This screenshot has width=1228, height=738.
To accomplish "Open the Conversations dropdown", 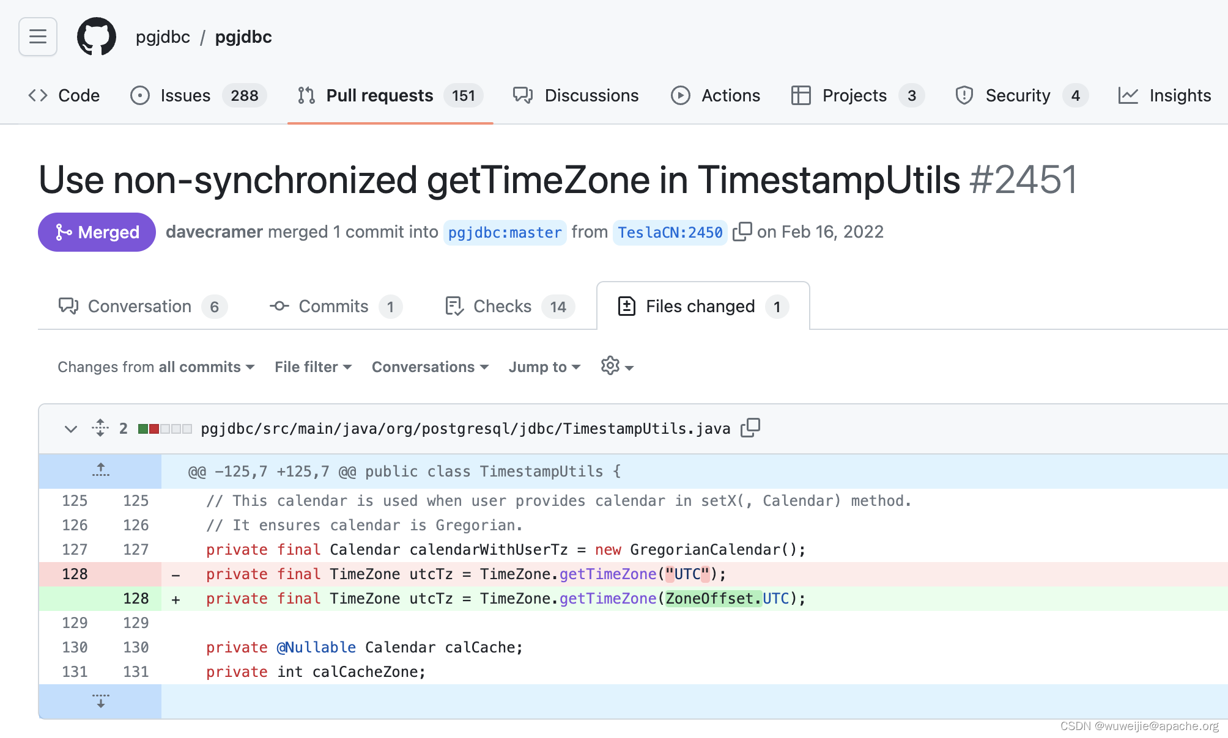I will 430,367.
